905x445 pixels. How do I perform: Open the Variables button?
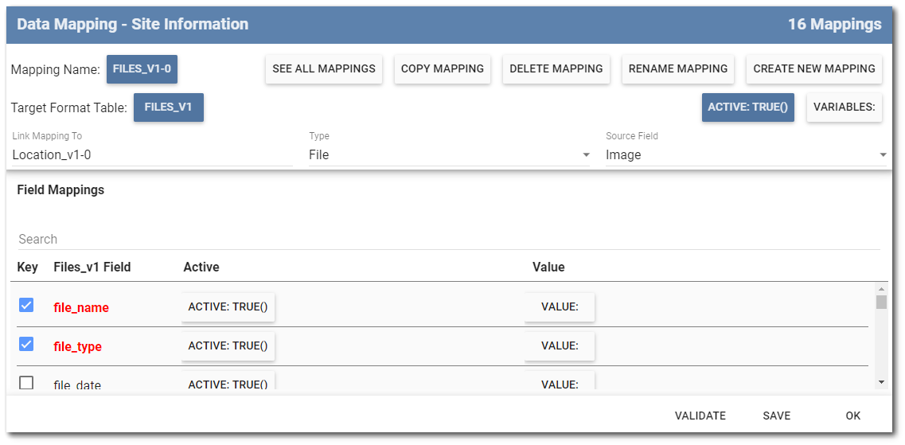(x=845, y=107)
